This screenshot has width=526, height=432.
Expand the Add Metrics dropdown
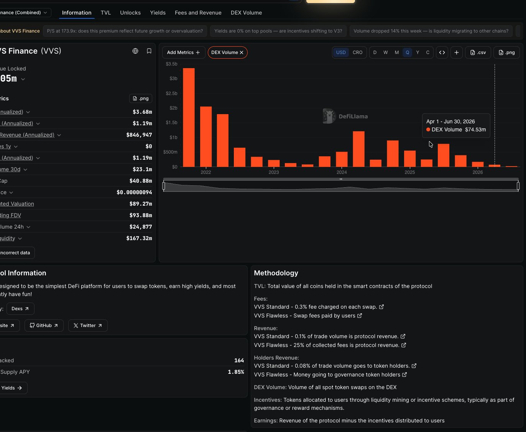coord(184,52)
